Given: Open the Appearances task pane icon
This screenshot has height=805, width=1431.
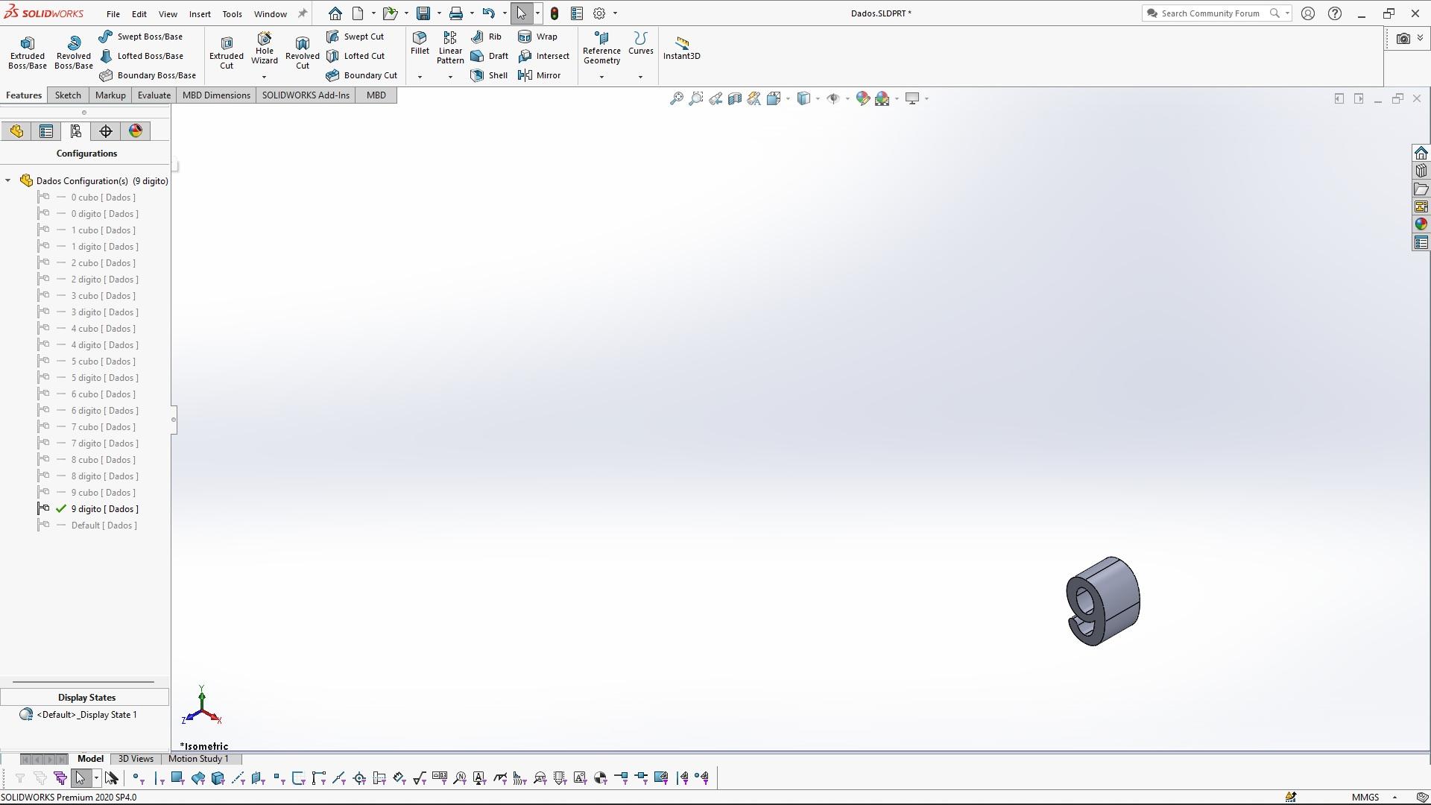Looking at the screenshot, I should (x=1421, y=224).
